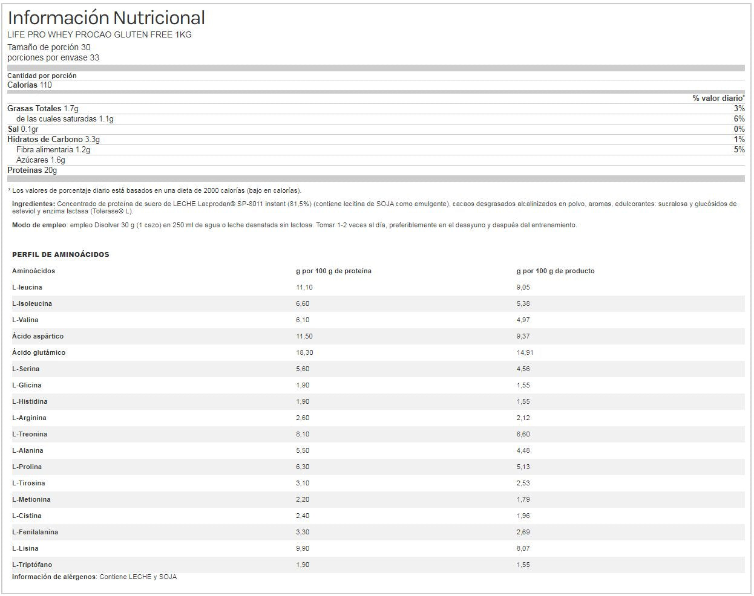Select the 'Ácido aspártico' row label
The image size is (754, 596).
(x=38, y=336)
